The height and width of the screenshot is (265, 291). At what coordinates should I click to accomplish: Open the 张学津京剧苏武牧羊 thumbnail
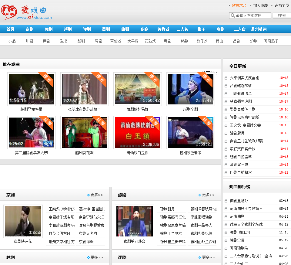85,89
